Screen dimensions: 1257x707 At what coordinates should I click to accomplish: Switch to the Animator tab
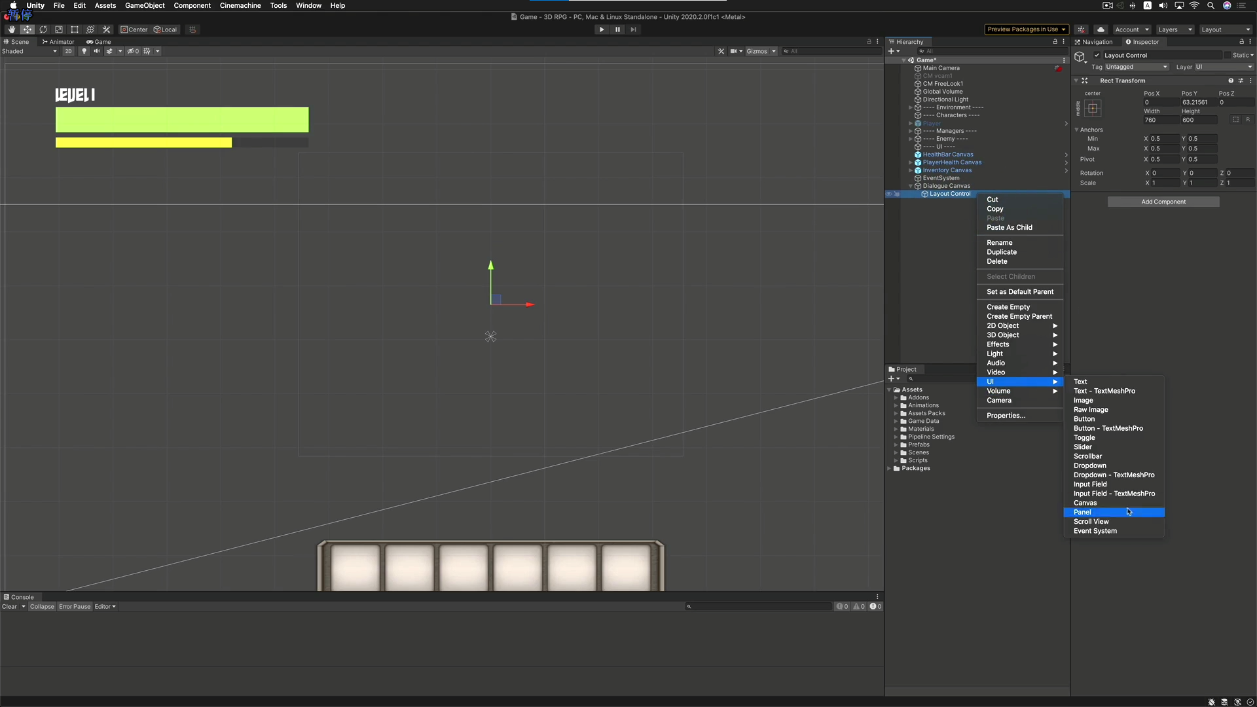[x=58, y=41]
